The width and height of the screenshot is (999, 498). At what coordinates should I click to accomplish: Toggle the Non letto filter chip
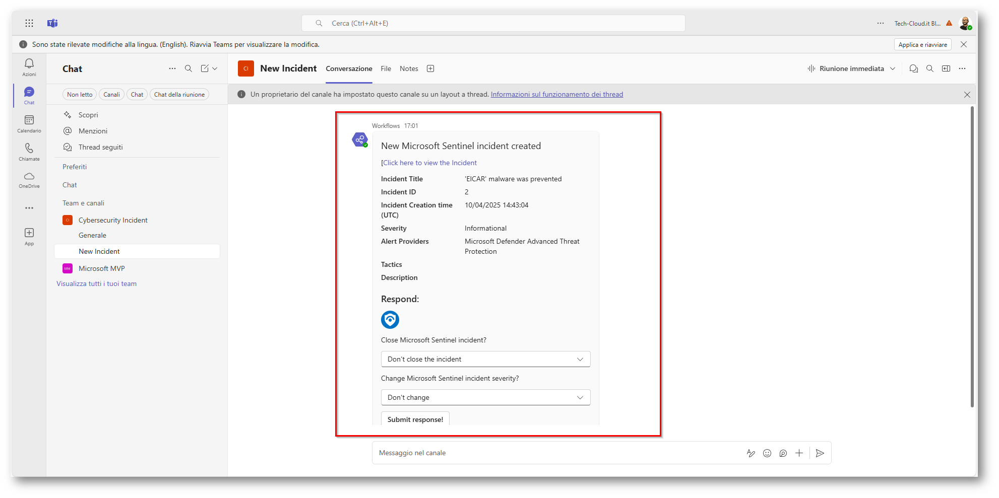tap(80, 95)
